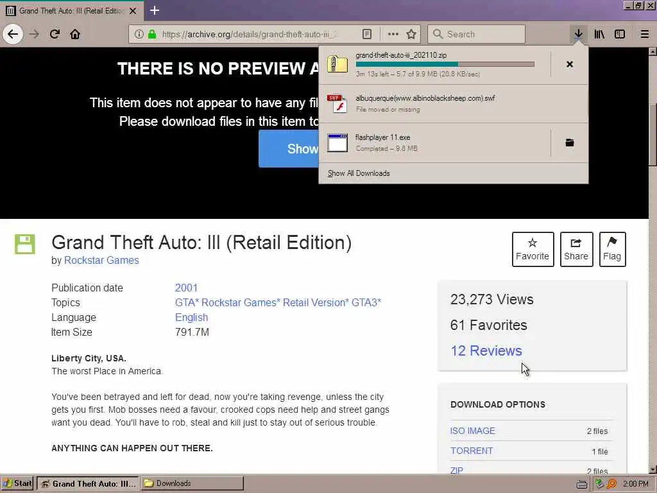Open the Retail Version* topic link

316,303
